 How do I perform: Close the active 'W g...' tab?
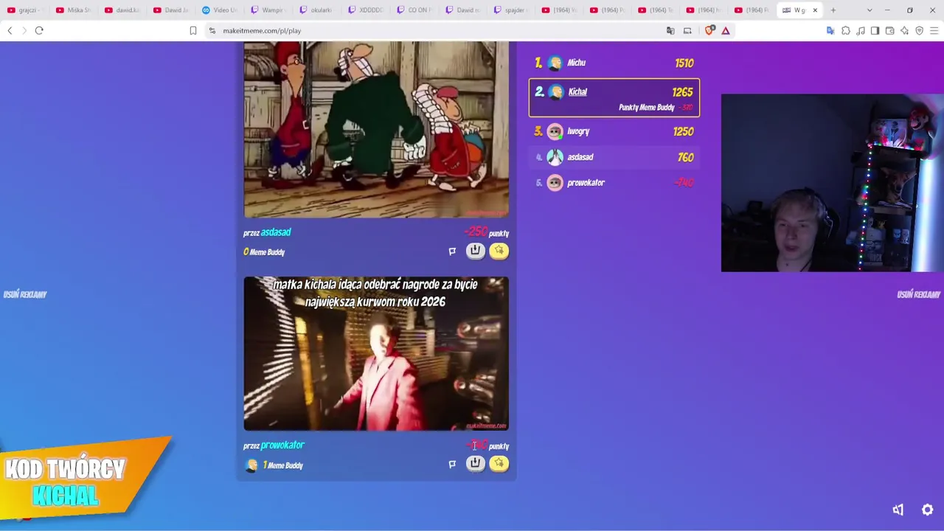click(815, 10)
